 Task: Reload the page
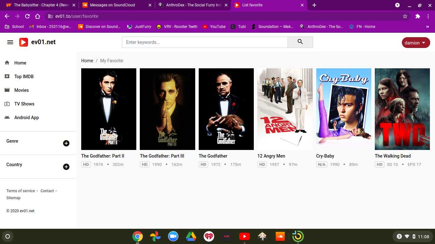click(27, 16)
